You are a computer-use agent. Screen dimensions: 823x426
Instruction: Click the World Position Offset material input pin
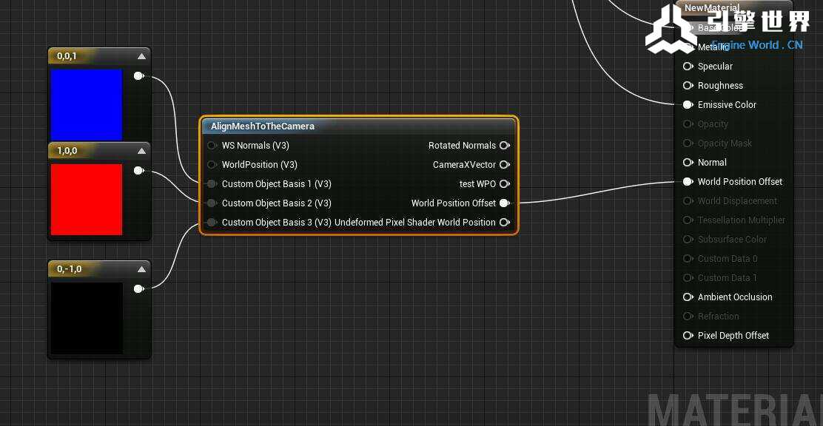click(688, 182)
